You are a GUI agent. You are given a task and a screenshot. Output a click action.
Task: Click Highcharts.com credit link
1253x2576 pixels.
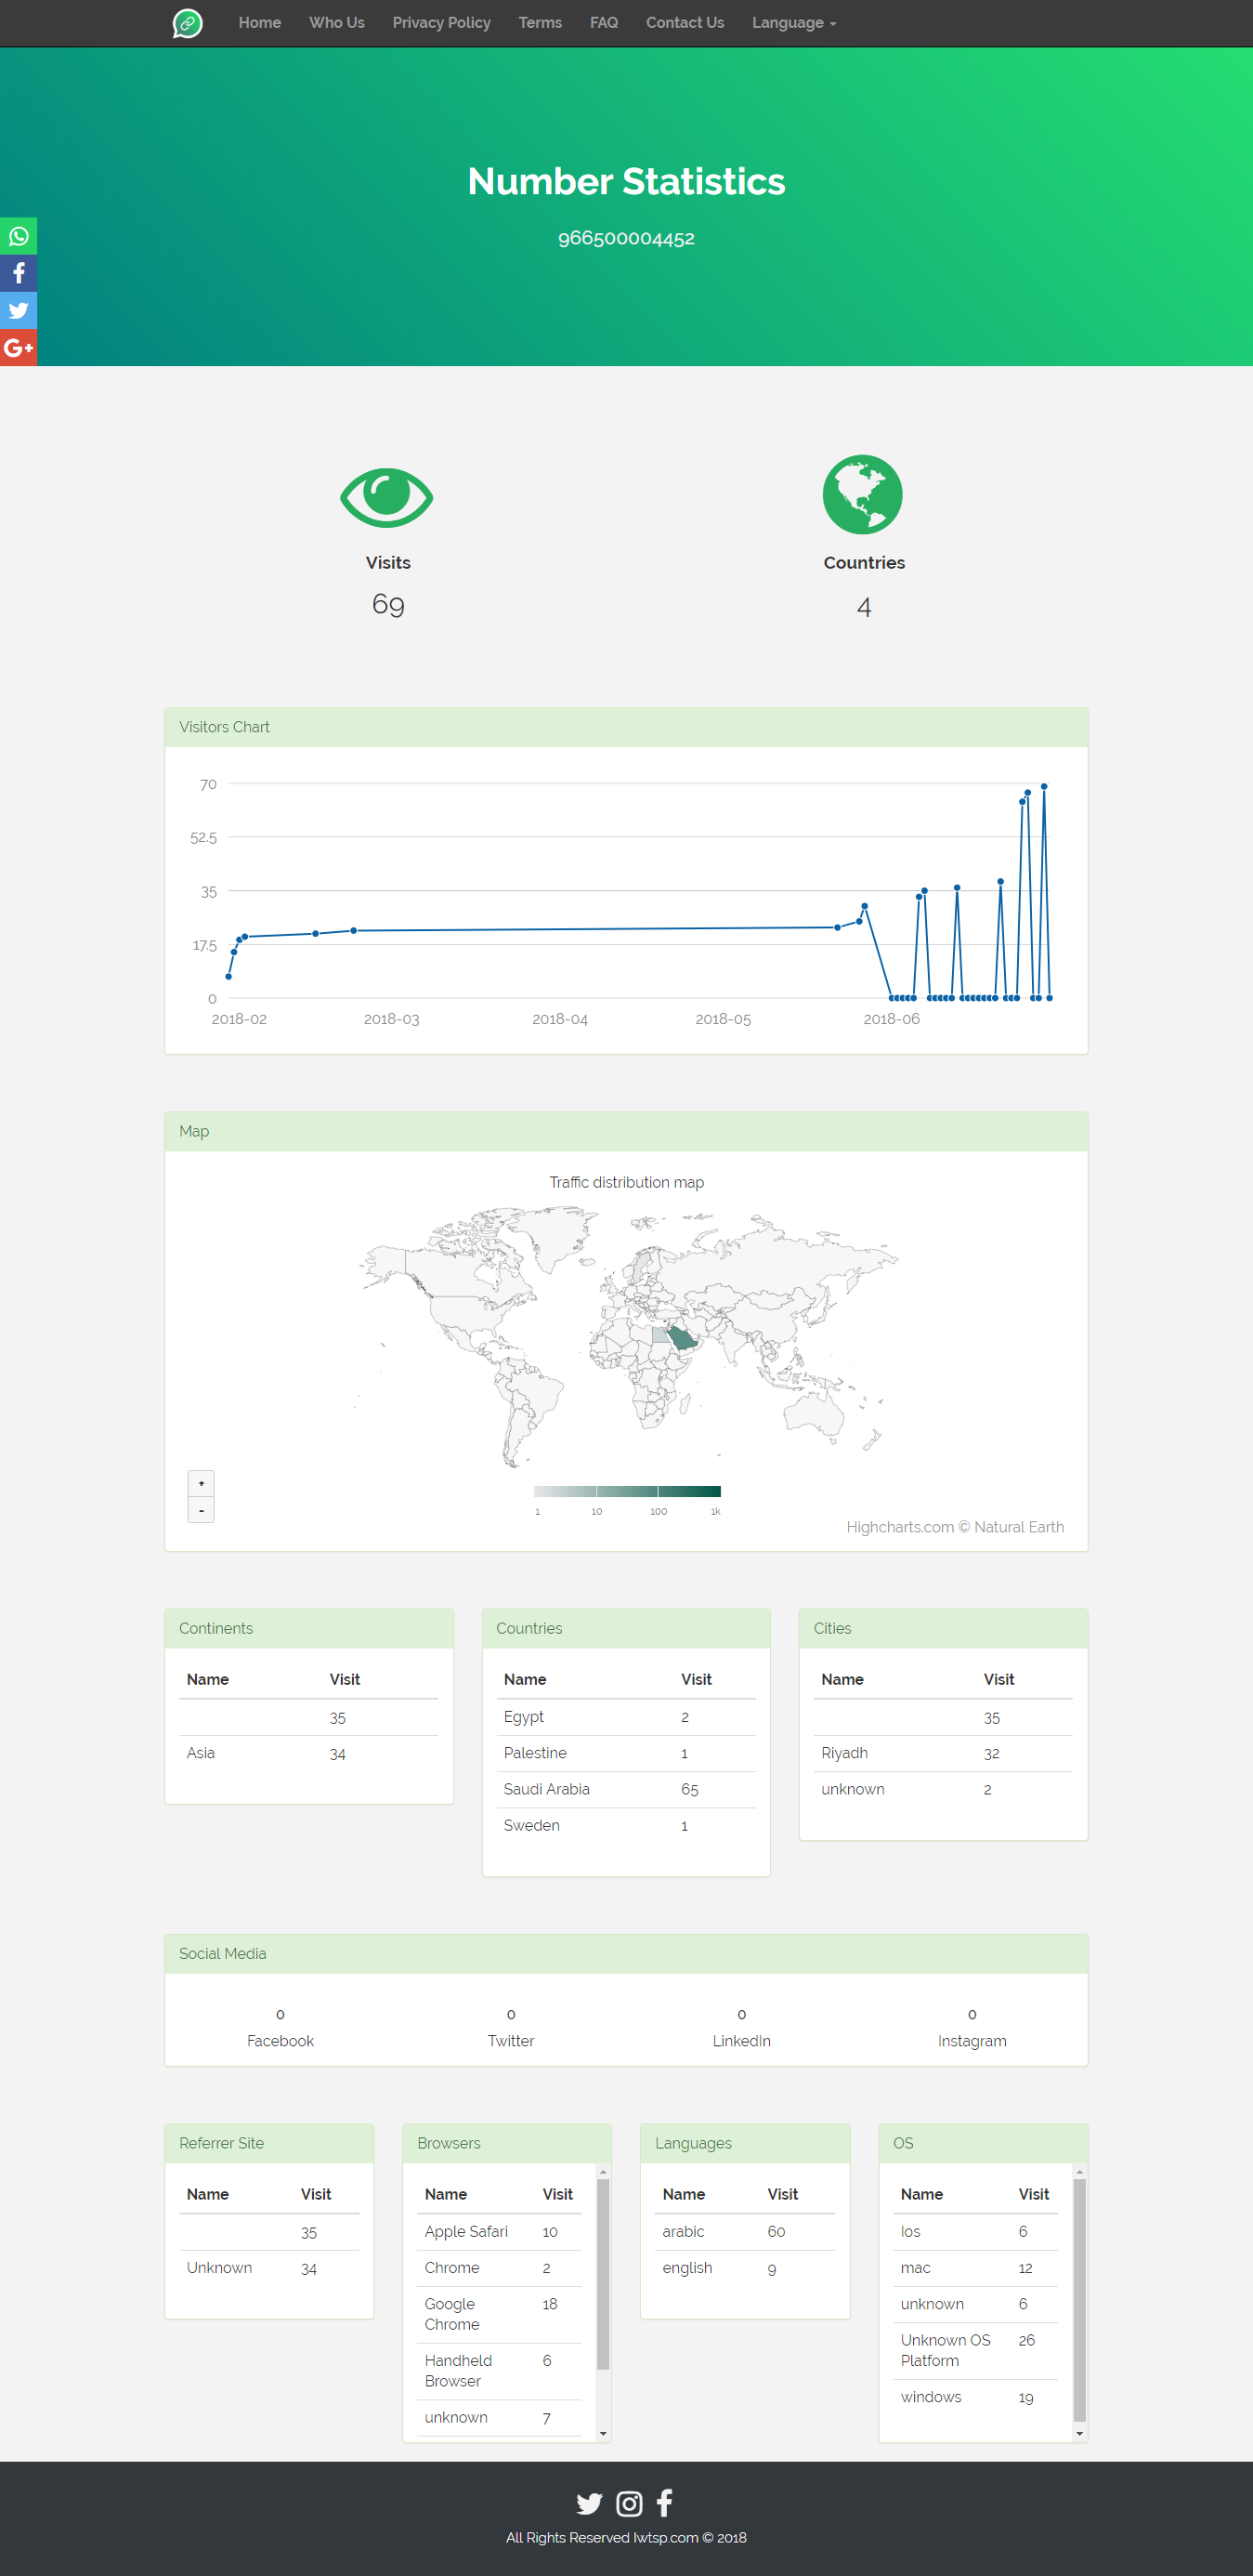point(954,1527)
